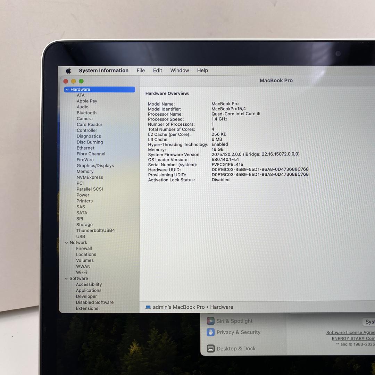The image size is (375, 375).
Task: Select Graphics/Displays in the sidebar
Action: pos(95,166)
